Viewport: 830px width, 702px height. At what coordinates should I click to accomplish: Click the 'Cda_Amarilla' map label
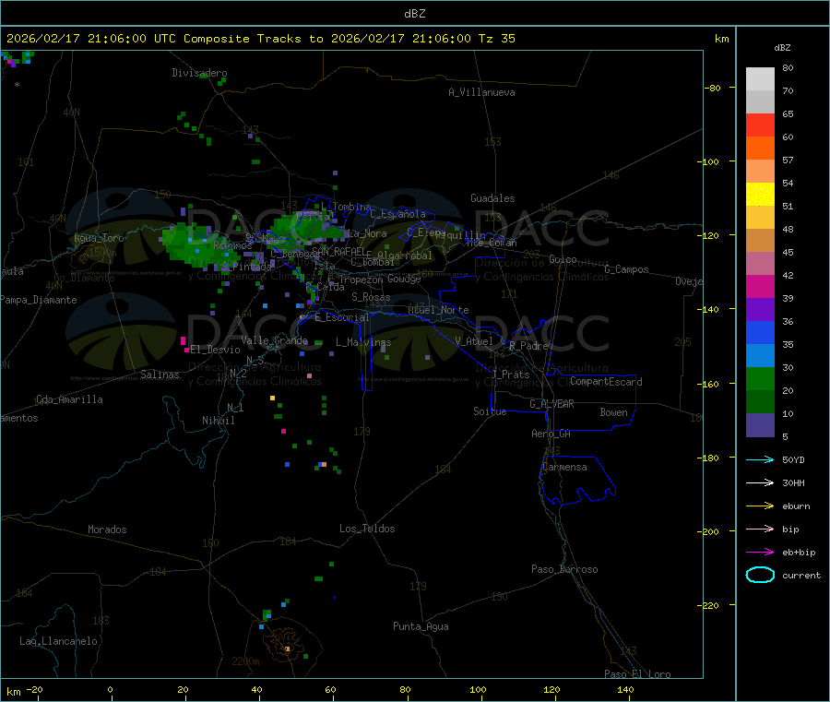69,399
